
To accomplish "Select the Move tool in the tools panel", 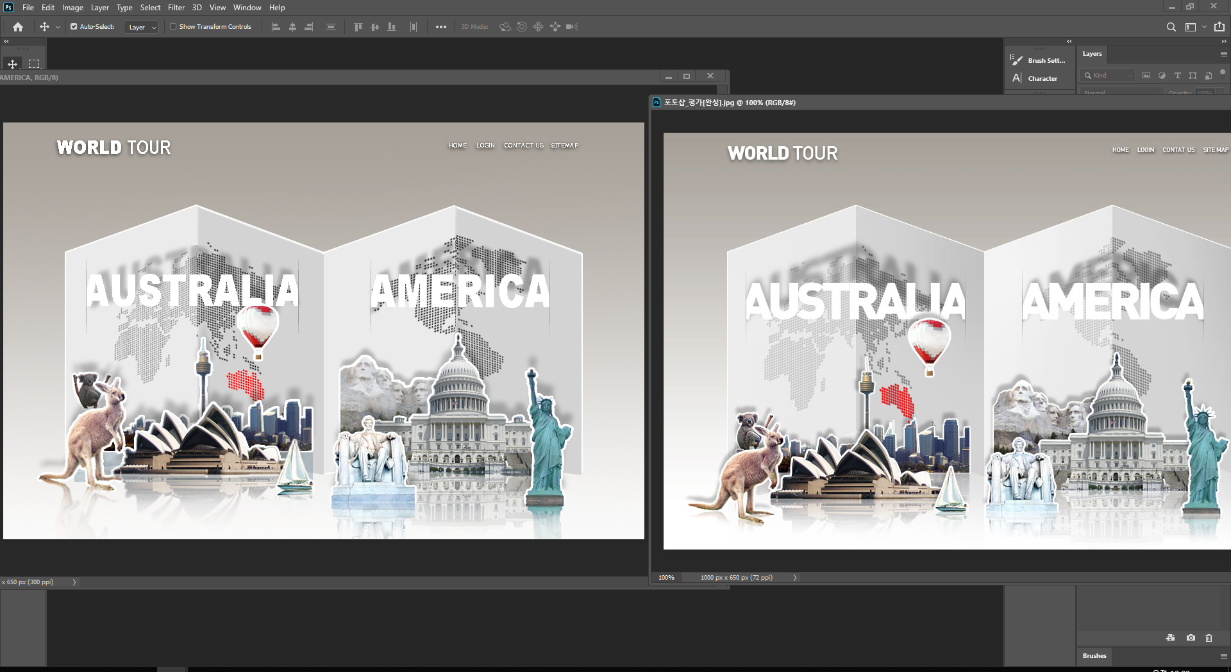I will (12, 64).
